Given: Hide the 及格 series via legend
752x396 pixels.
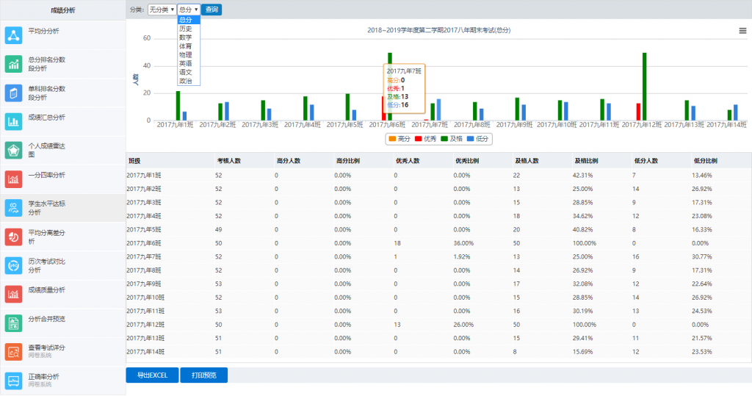Looking at the screenshot, I should (452, 138).
